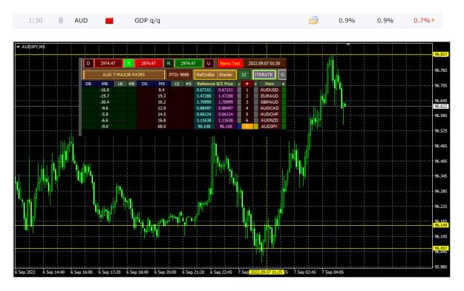This screenshot has width=464, height=291.
Task: Open the AUDJPY.M5 chart title dropdown arrow
Action: [x=19, y=47]
